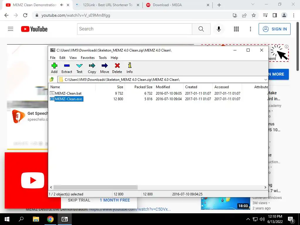The height and width of the screenshot is (225, 300).
Task: Reload the YouTube page
Action: (x=25, y=15)
